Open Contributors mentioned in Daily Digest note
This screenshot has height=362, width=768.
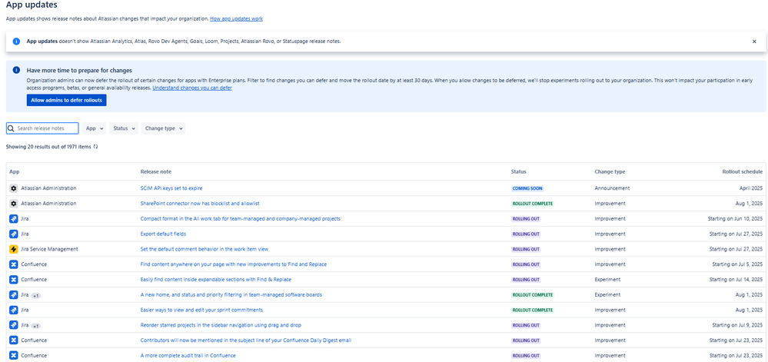pyautogui.click(x=246, y=340)
